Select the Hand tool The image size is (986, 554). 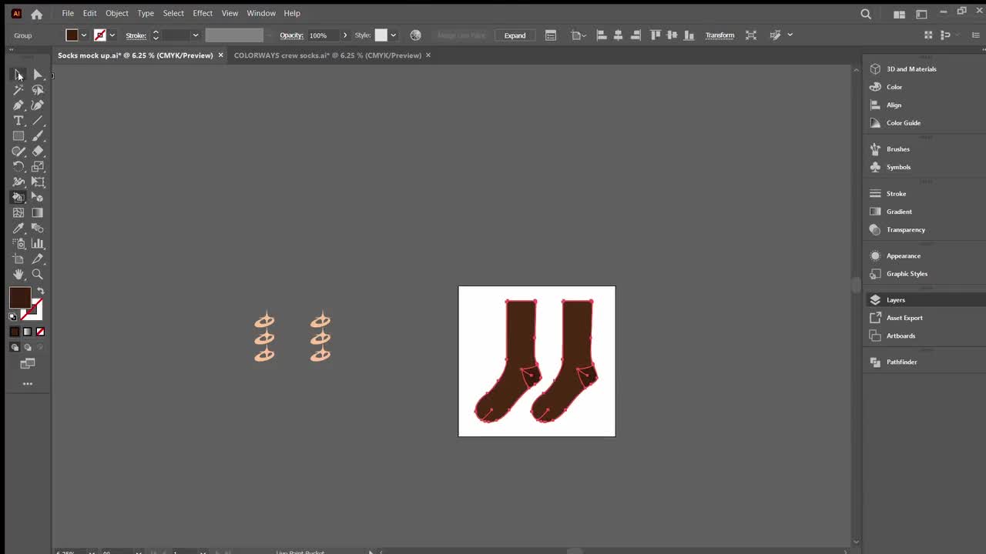point(18,275)
